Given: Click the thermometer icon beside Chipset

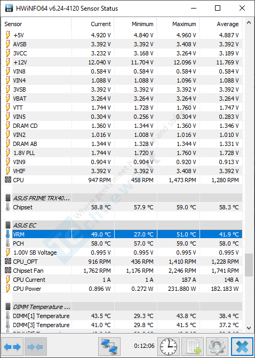Looking at the screenshot, I should click(8, 207).
